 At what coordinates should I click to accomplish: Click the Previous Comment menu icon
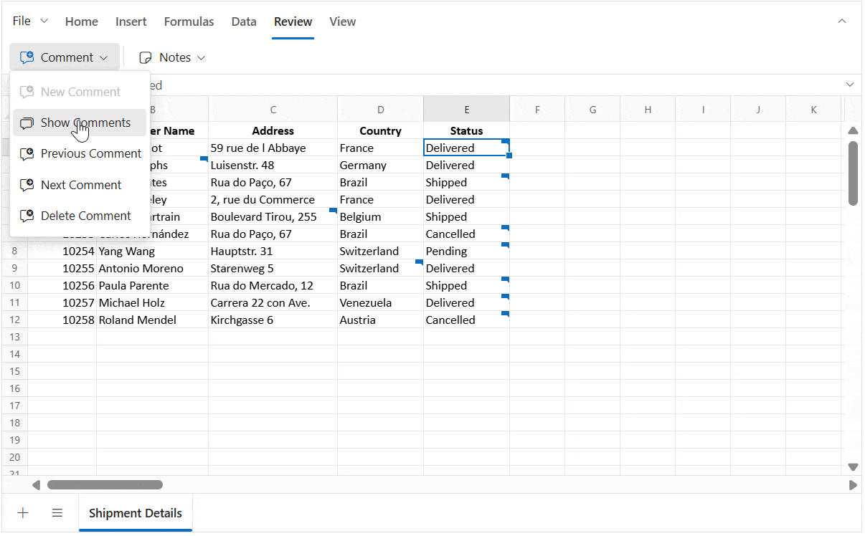(27, 153)
